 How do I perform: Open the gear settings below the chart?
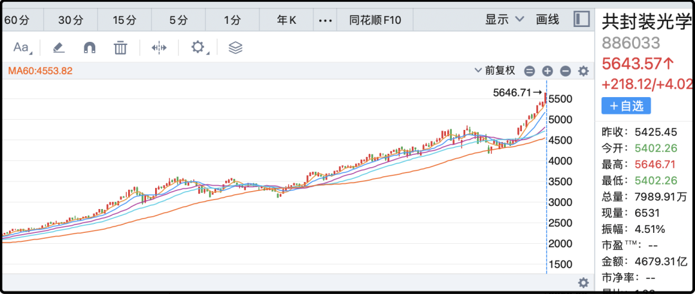(584, 282)
